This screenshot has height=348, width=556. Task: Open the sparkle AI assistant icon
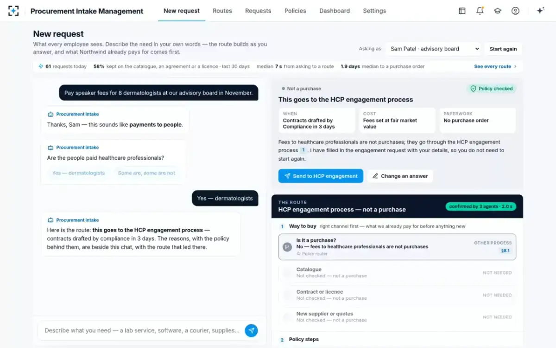pos(540,11)
